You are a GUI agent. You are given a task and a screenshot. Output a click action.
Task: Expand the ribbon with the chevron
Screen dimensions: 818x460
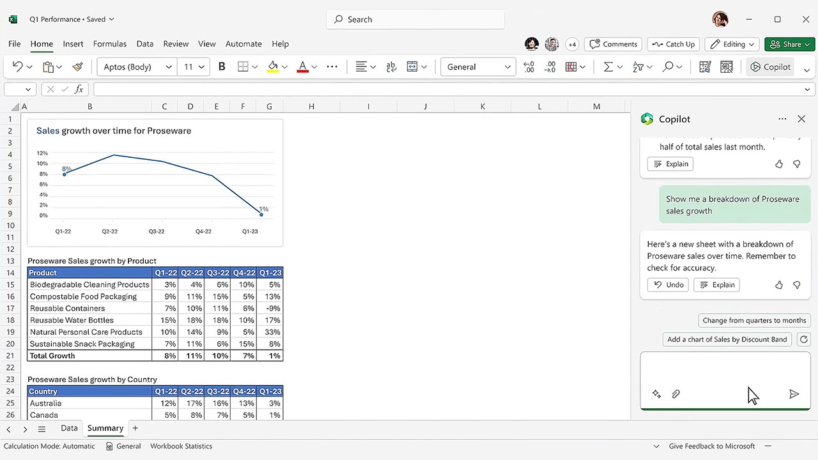(806, 70)
